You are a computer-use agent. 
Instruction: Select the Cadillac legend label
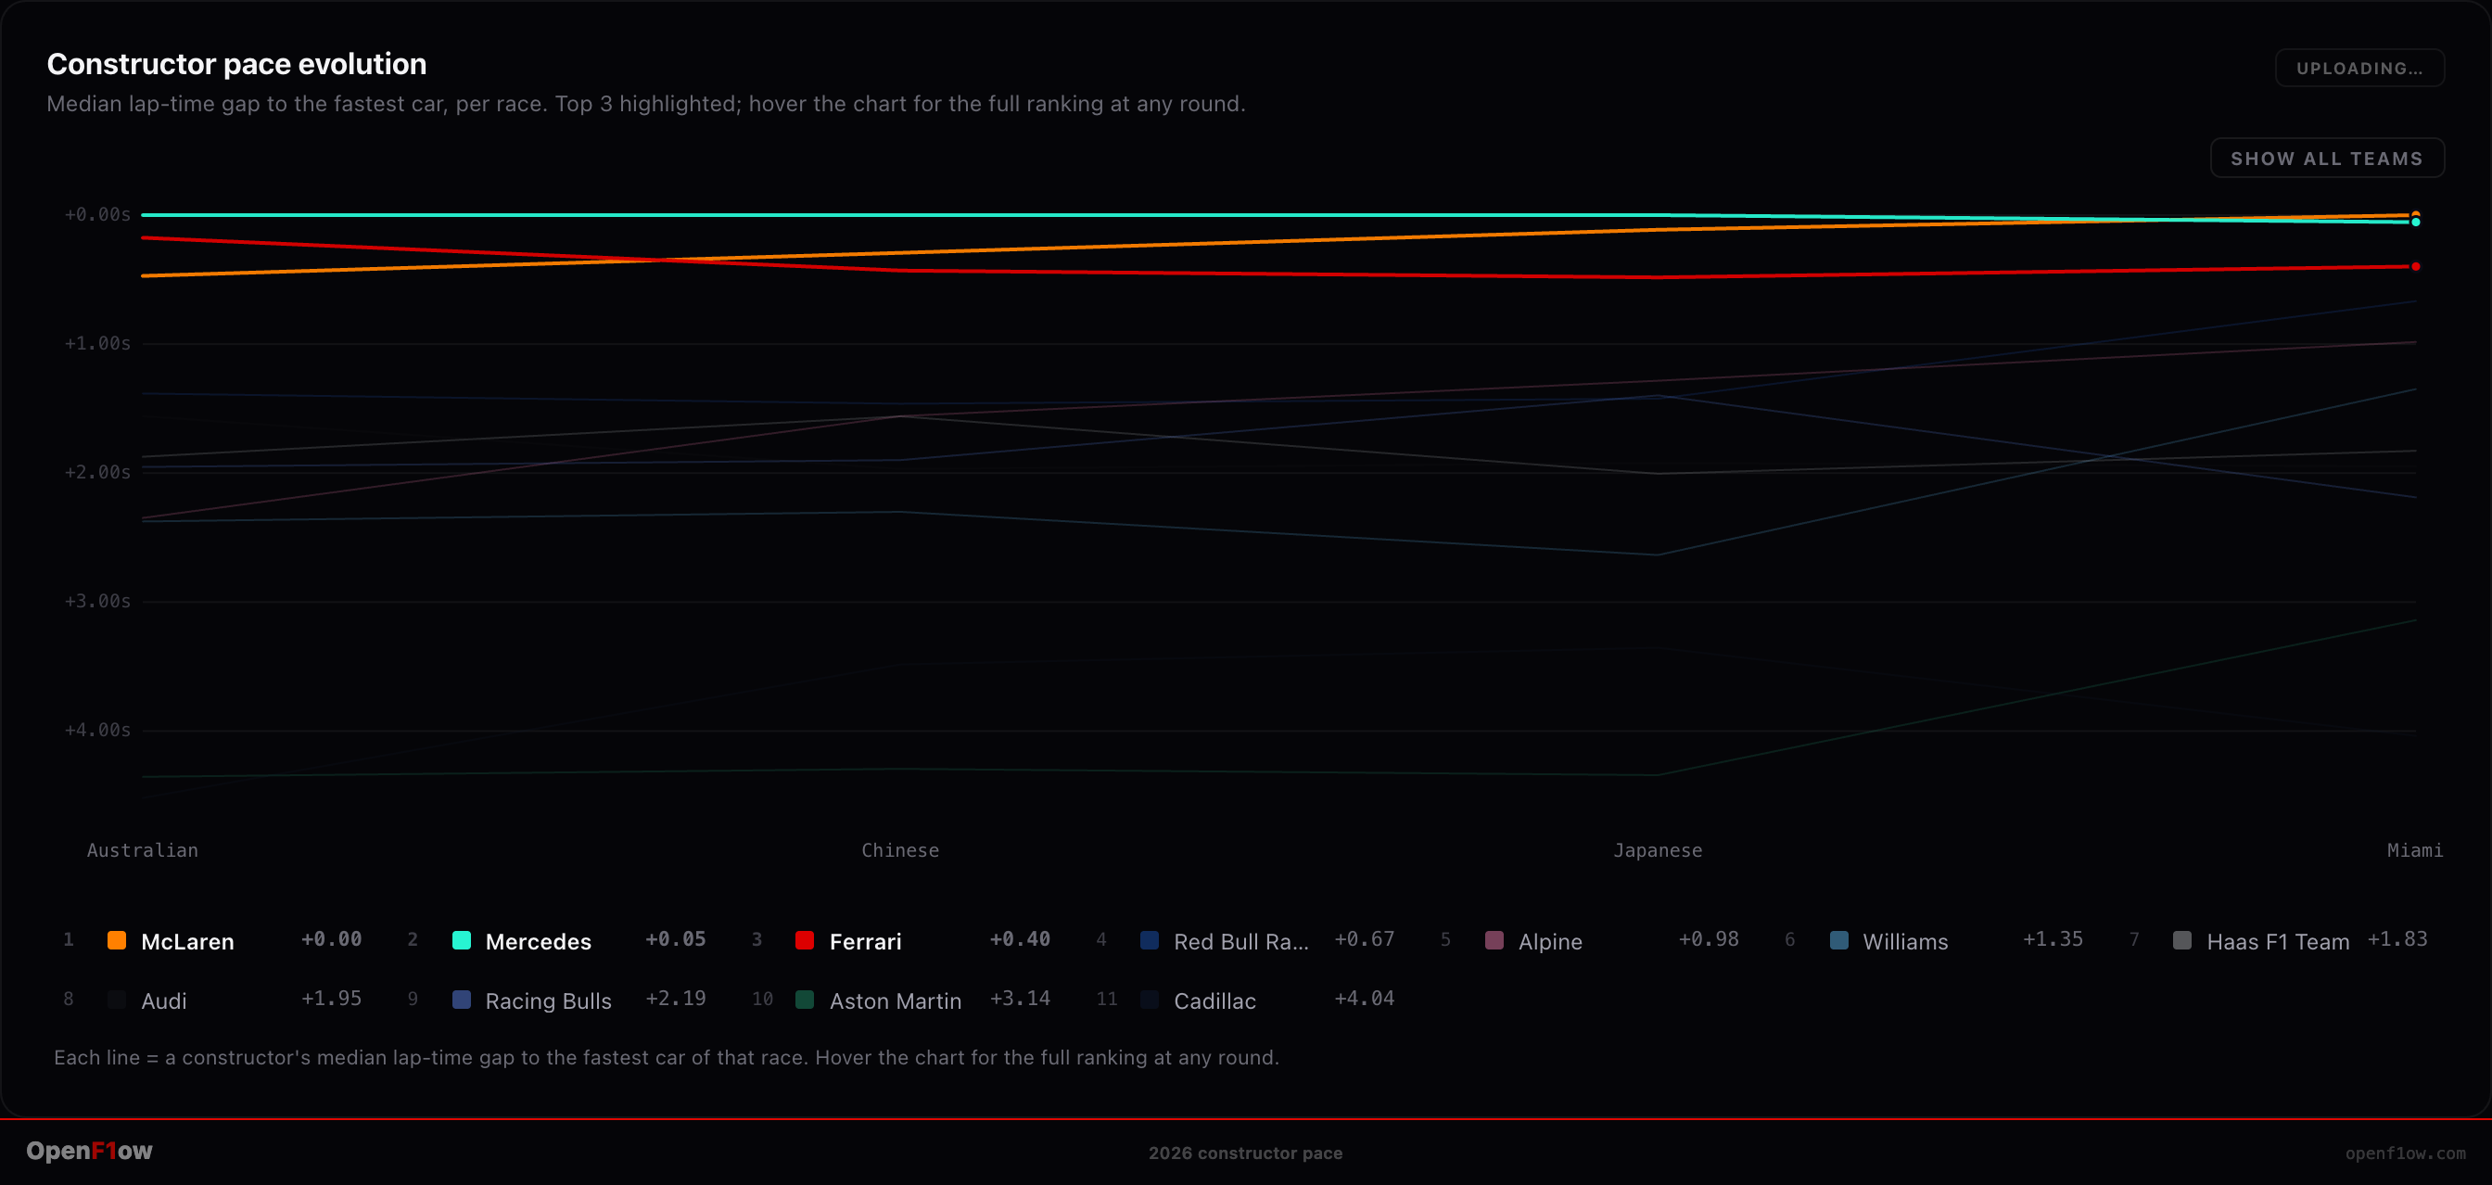pyautogui.click(x=1215, y=1000)
